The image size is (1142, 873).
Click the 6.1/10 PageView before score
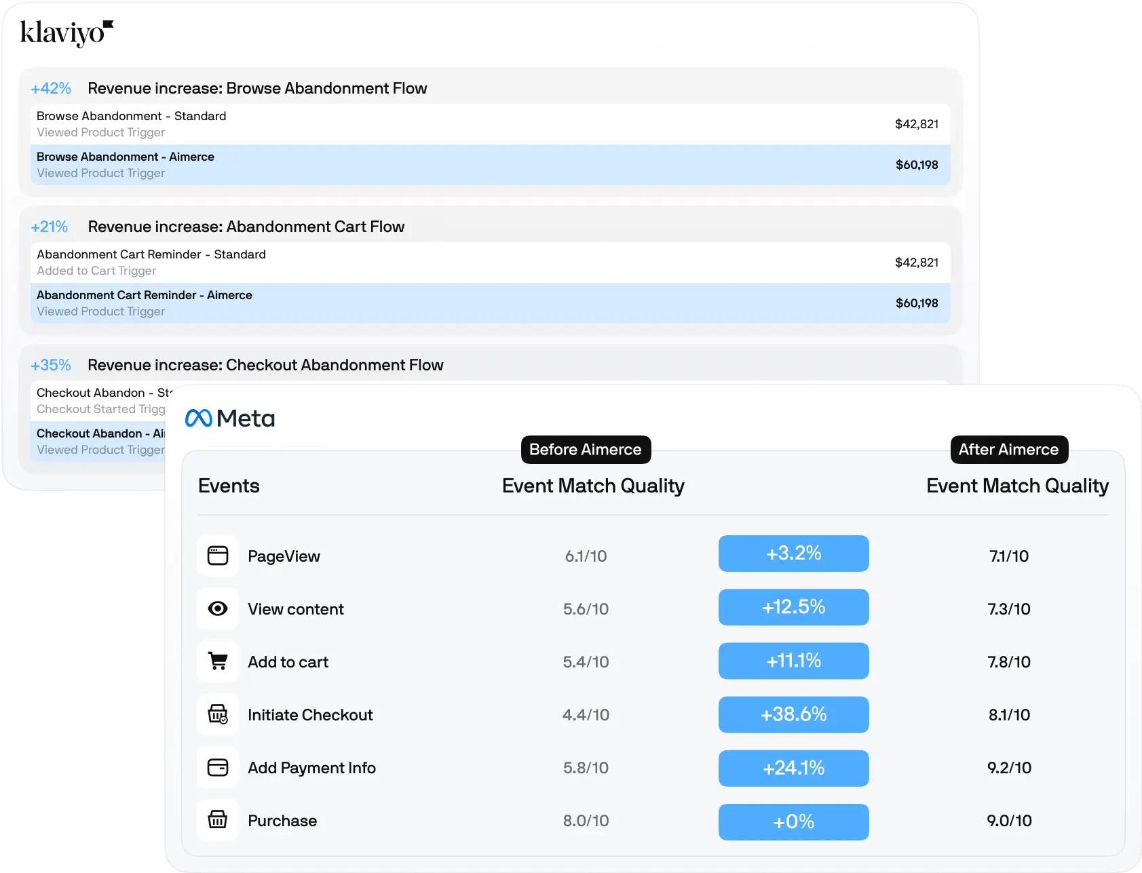586,556
